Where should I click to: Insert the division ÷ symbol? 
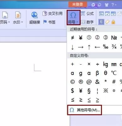tap(97, 64)
